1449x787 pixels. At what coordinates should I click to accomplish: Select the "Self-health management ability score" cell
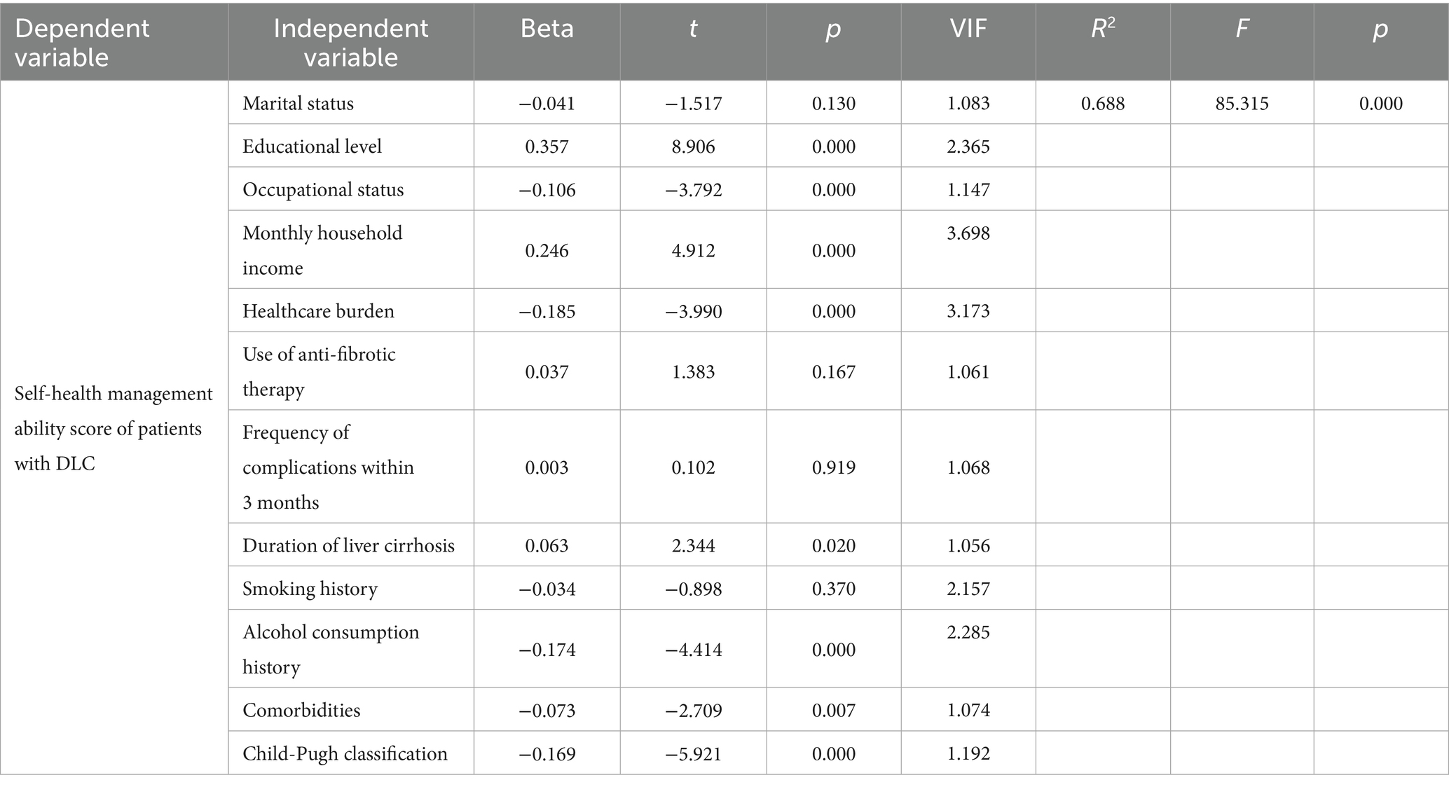[x=114, y=428]
